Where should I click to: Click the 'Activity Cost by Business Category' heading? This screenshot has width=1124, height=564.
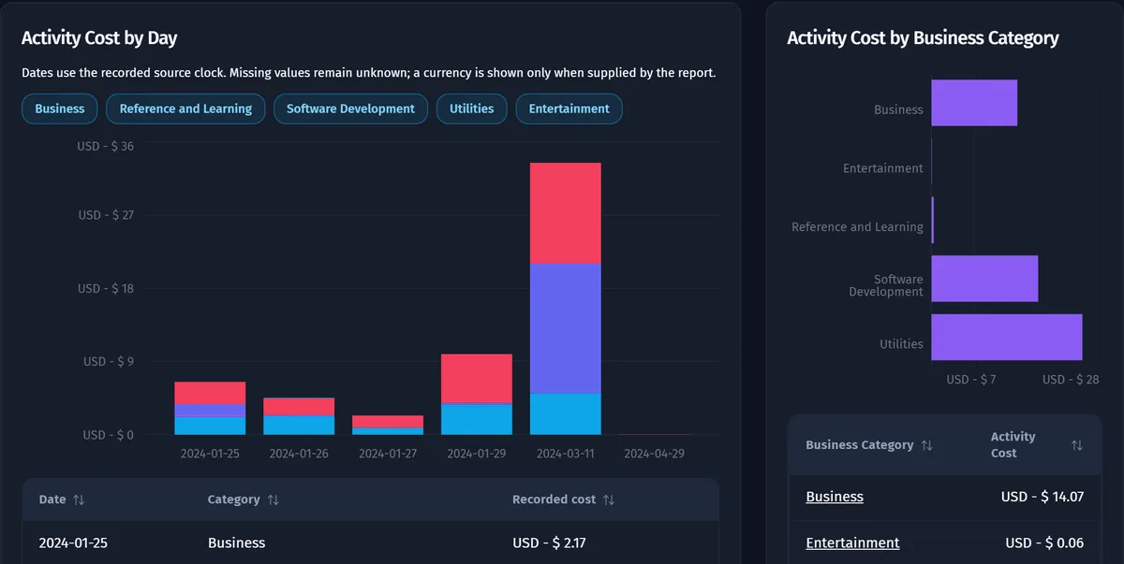923,38
